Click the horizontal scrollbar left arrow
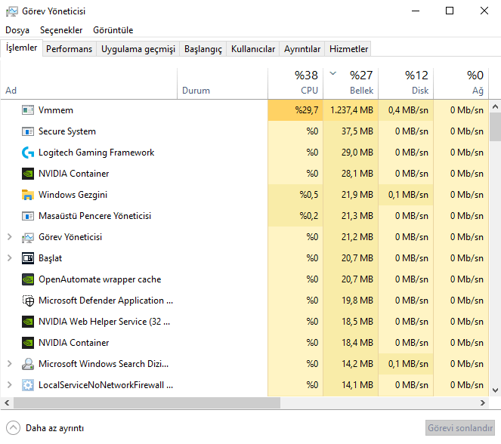 click(7, 402)
